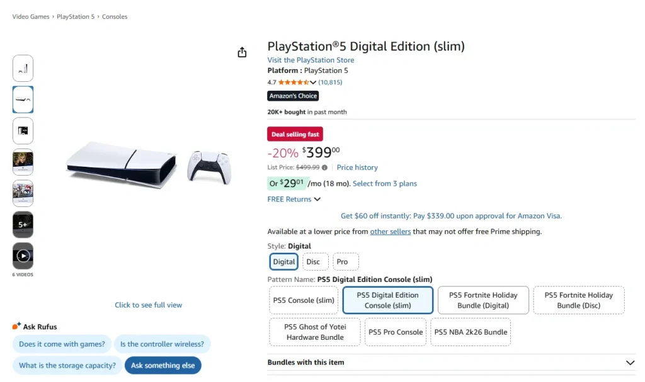Open the 5+ more images thumbnail
This screenshot has height=382, width=645.
coord(23,224)
